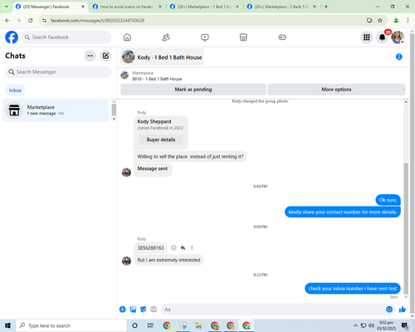The image size is (415, 332).
Task: Bookmark this page with the star
Action: click(x=380, y=21)
